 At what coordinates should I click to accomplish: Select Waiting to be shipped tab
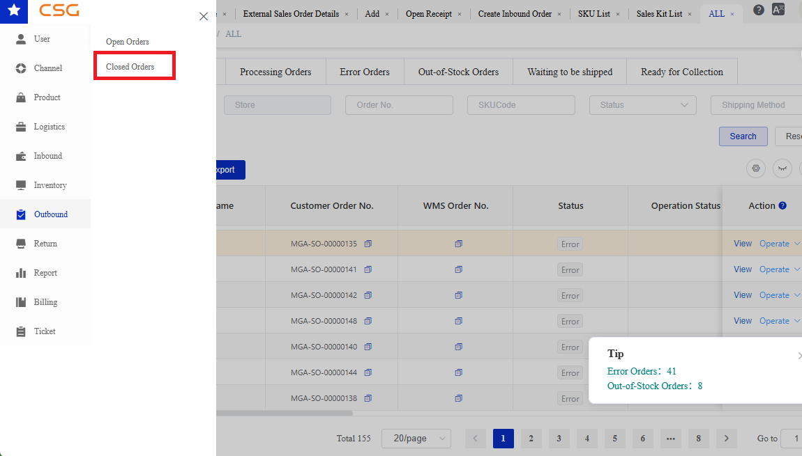(x=570, y=72)
